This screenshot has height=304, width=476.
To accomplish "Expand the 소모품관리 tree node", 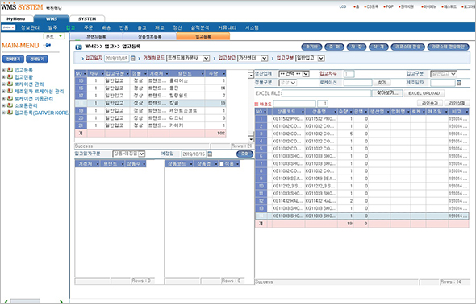I will tap(3, 105).
